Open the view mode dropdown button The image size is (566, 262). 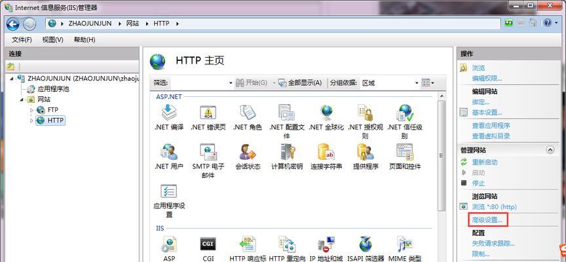pos(428,83)
